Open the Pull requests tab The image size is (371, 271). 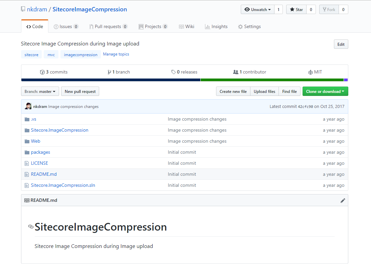click(109, 26)
